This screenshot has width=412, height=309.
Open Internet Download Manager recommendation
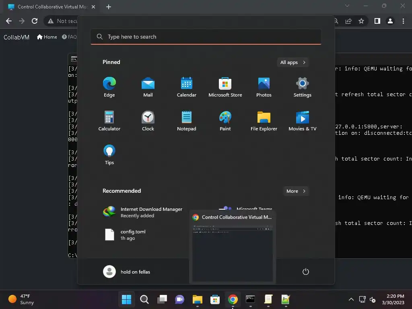(143, 212)
